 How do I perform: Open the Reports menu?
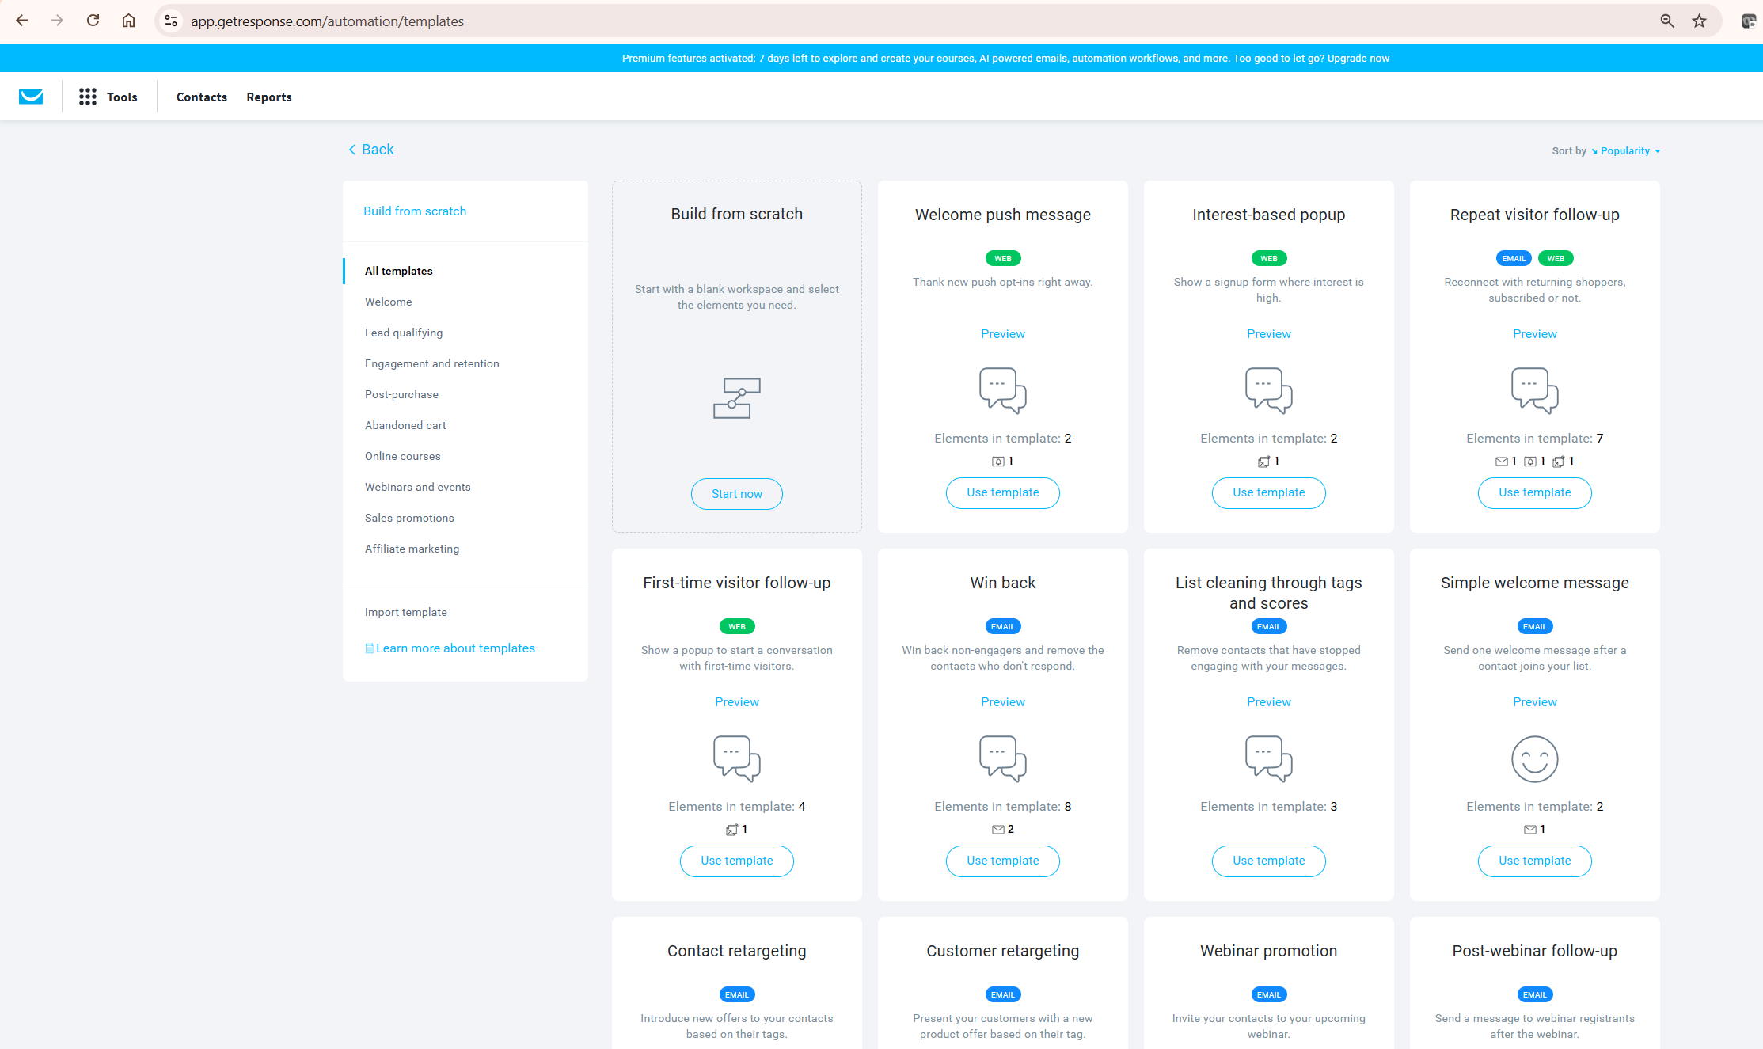[268, 96]
